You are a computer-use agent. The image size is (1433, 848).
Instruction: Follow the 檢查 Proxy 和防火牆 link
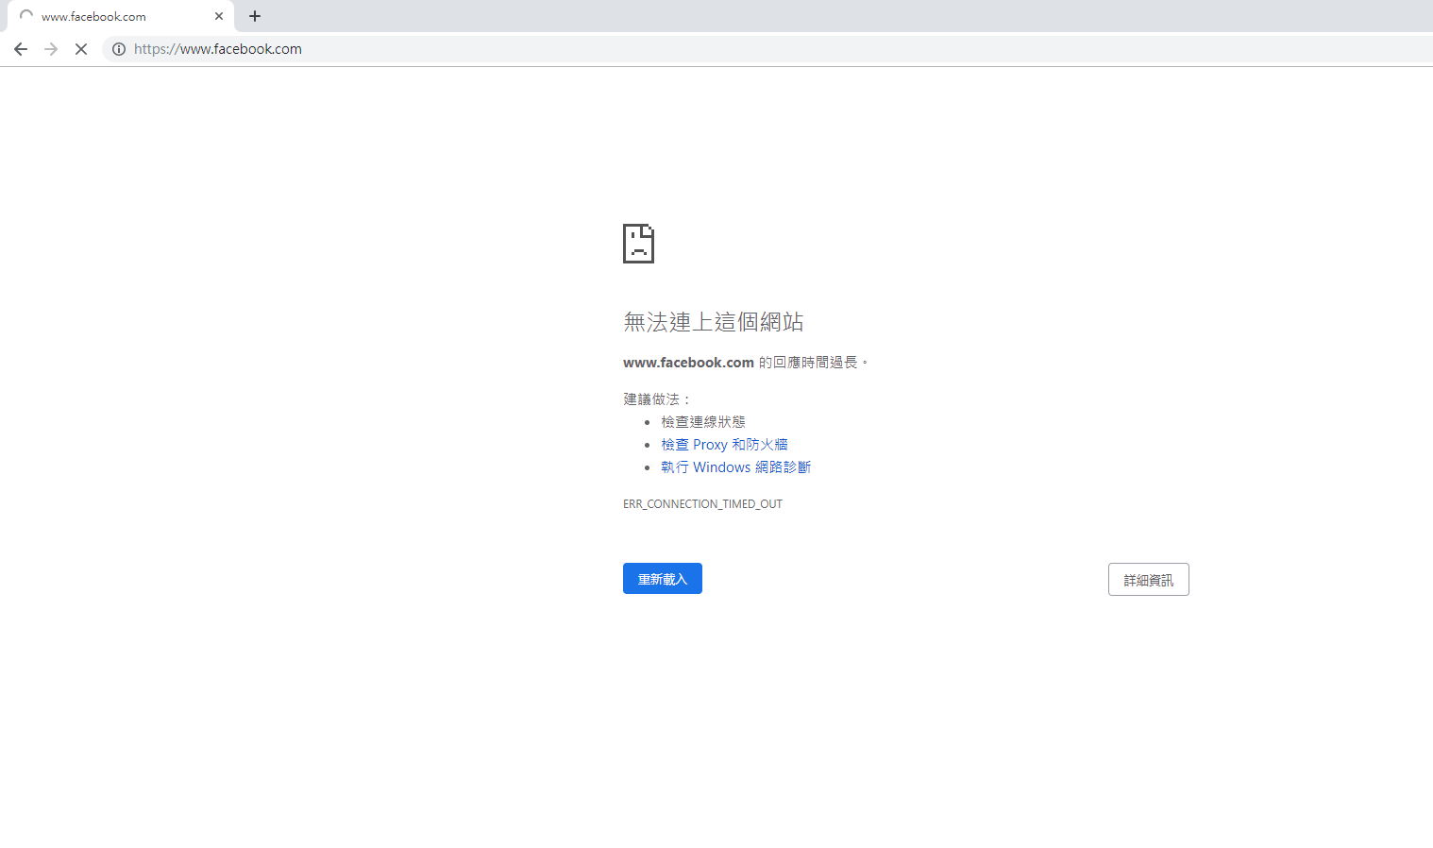coord(724,445)
